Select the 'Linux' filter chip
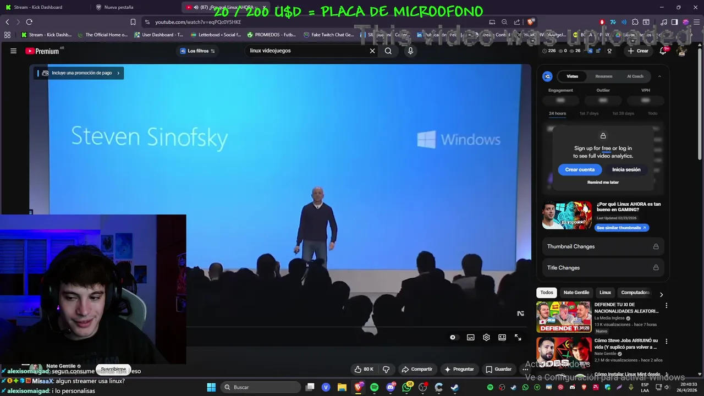The width and height of the screenshot is (704, 396). point(605,293)
